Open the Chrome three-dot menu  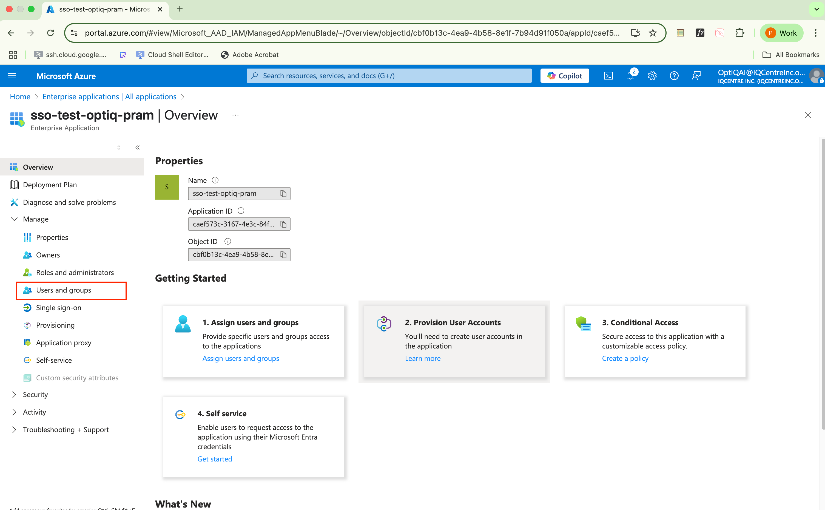tap(816, 33)
